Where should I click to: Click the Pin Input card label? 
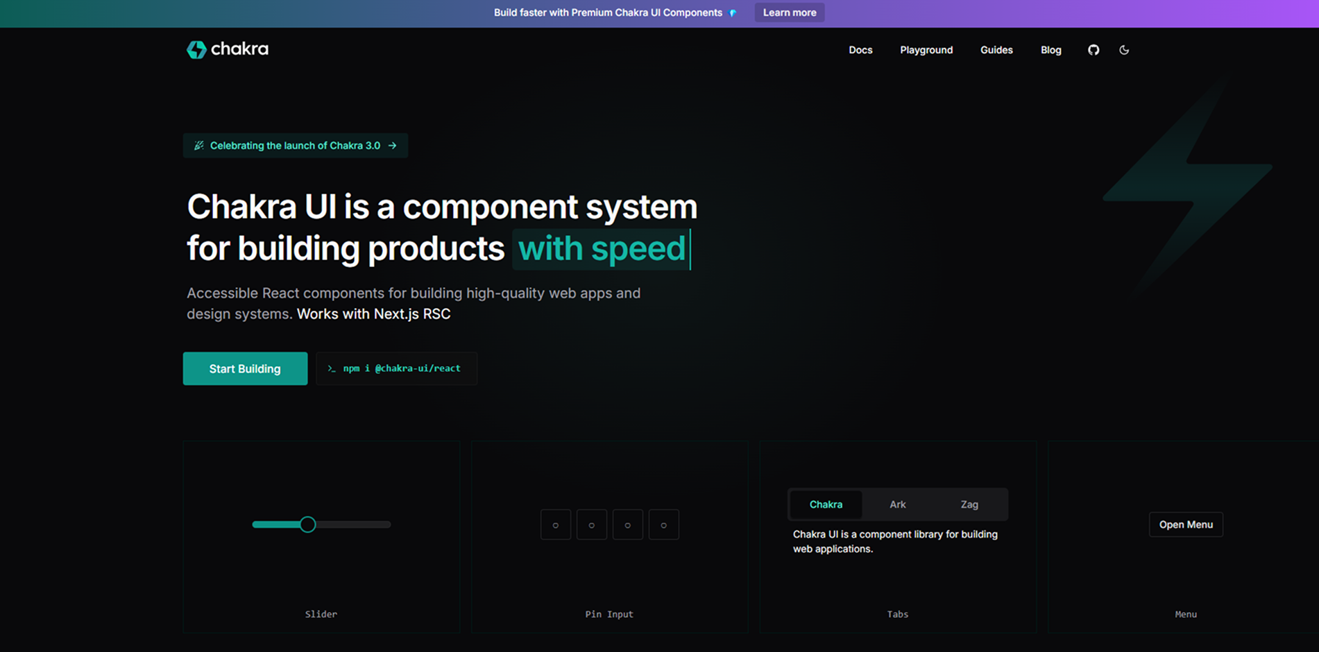609,614
